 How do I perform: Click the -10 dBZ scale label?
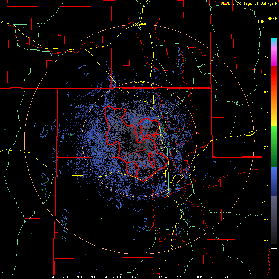pos(265,203)
